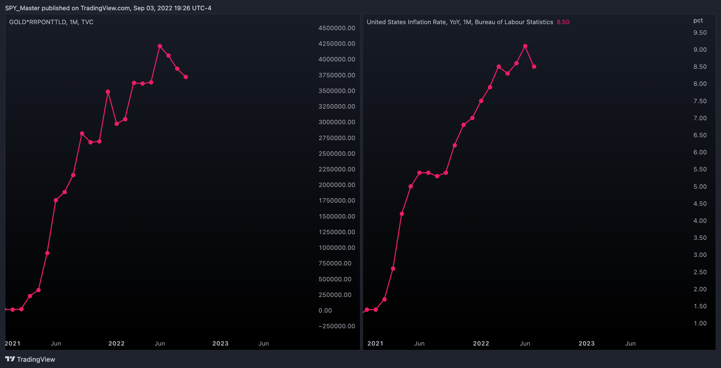
Task: Click the 7.00 inflation axis label
Action: pyautogui.click(x=700, y=118)
